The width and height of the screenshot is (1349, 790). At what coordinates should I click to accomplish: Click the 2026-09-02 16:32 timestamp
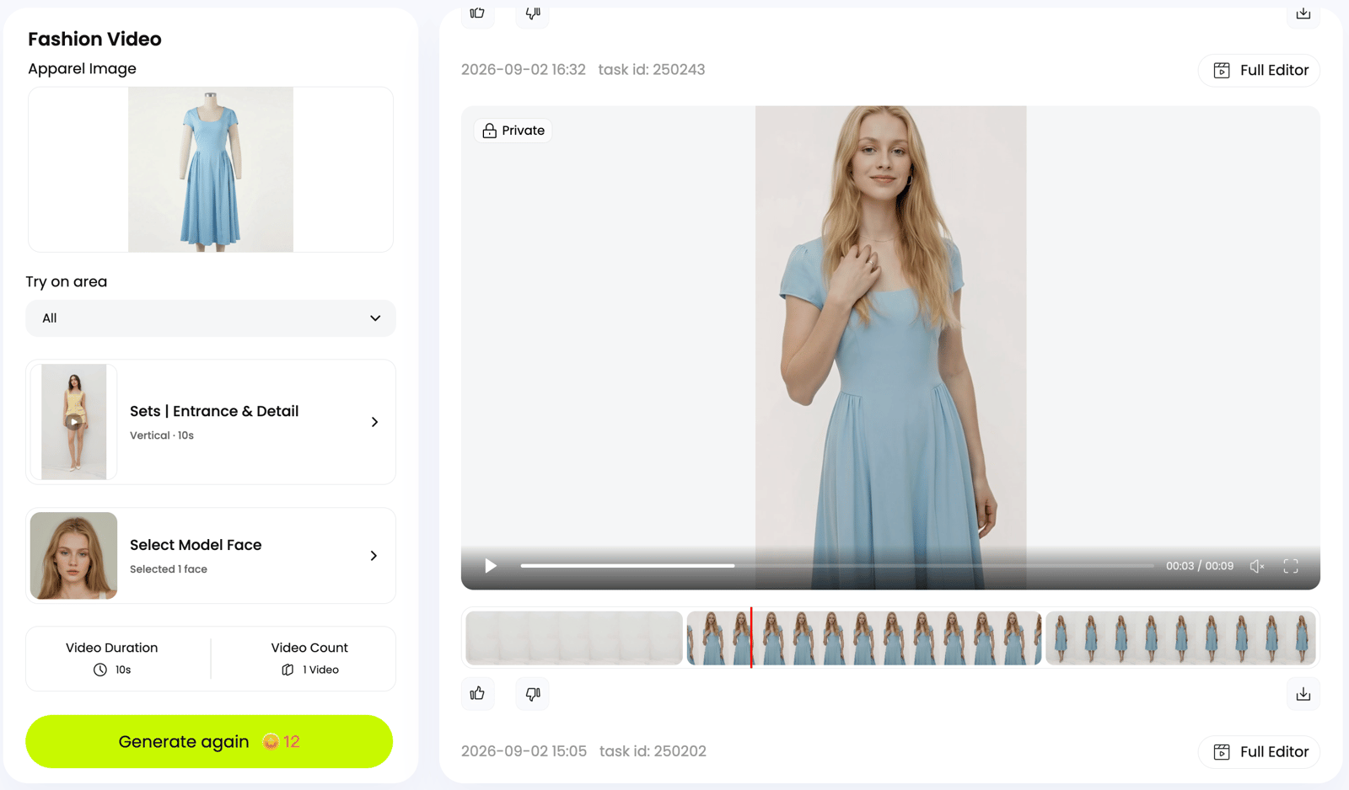click(x=524, y=70)
